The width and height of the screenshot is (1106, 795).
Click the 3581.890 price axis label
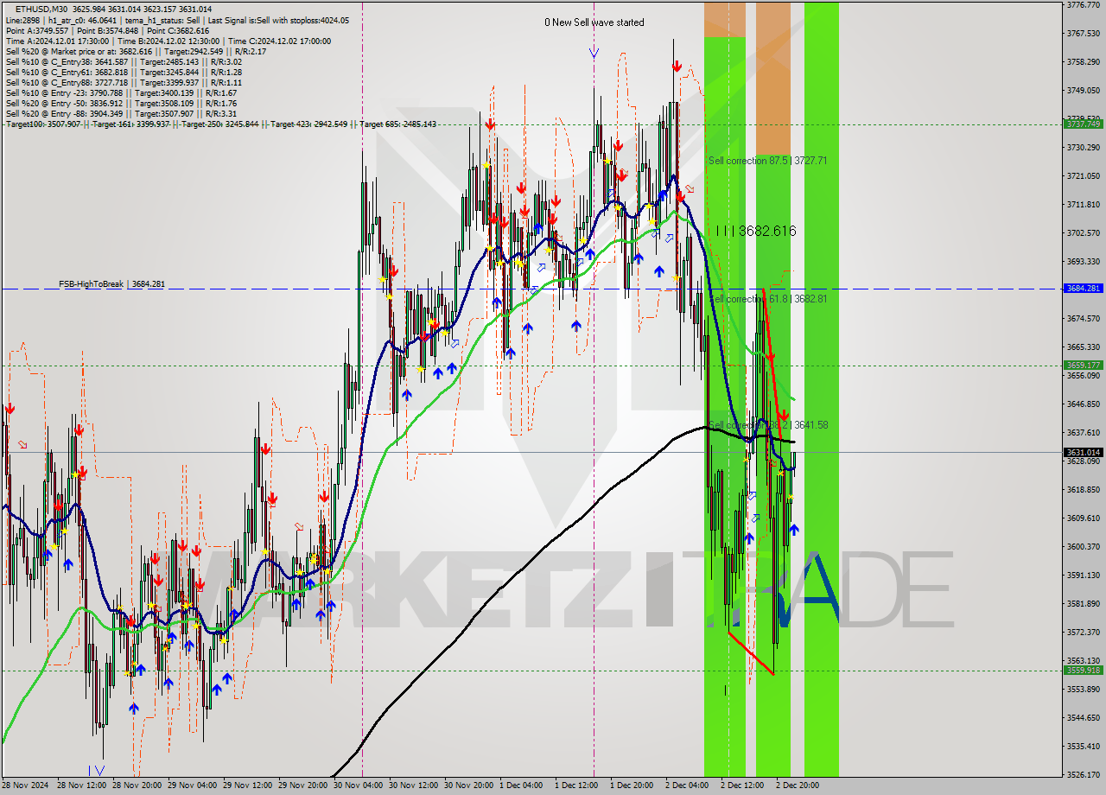coord(1083,603)
